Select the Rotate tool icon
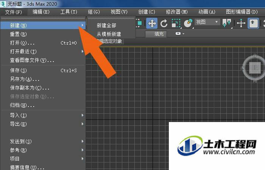The height and width of the screenshot is (170, 265). [164, 23]
